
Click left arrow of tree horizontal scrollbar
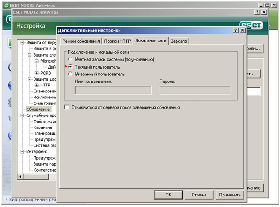(x=20, y=177)
